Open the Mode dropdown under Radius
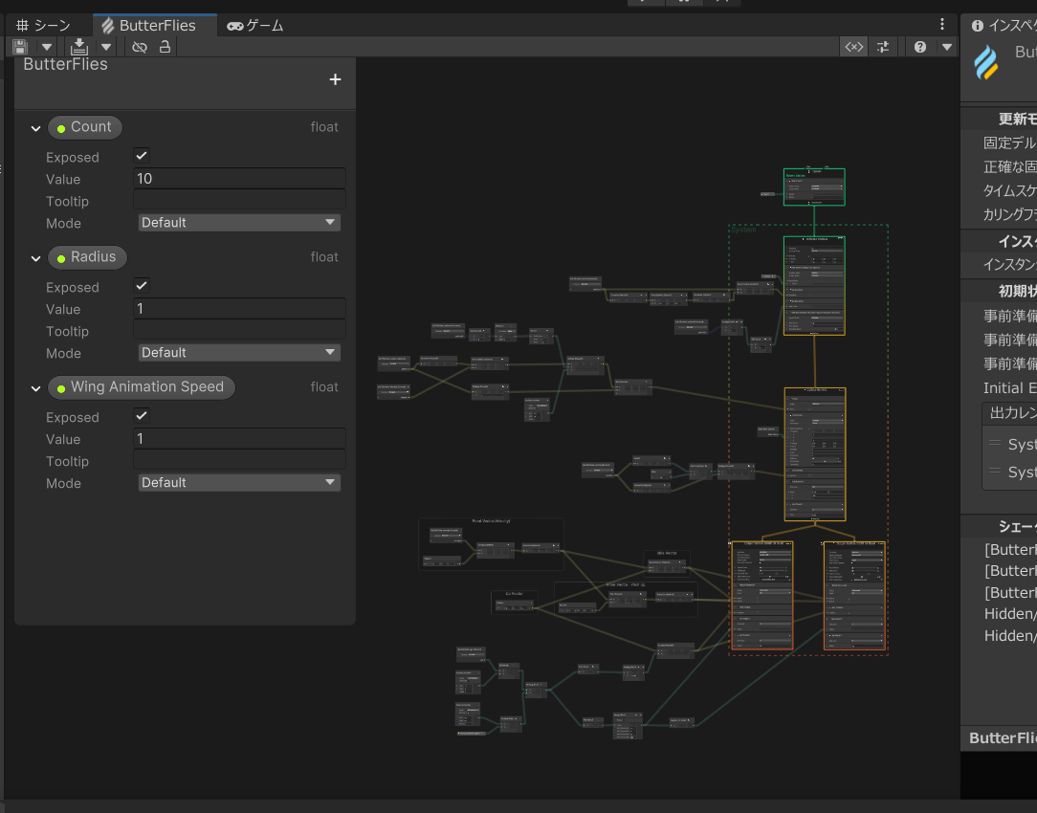Viewport: 1037px width, 813px height. (238, 353)
